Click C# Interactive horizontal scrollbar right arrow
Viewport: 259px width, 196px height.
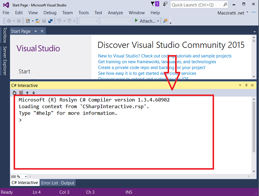click(x=249, y=177)
